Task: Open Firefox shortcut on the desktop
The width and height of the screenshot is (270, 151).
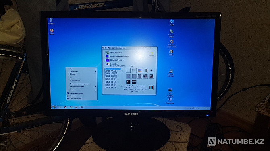Action: [51, 31]
